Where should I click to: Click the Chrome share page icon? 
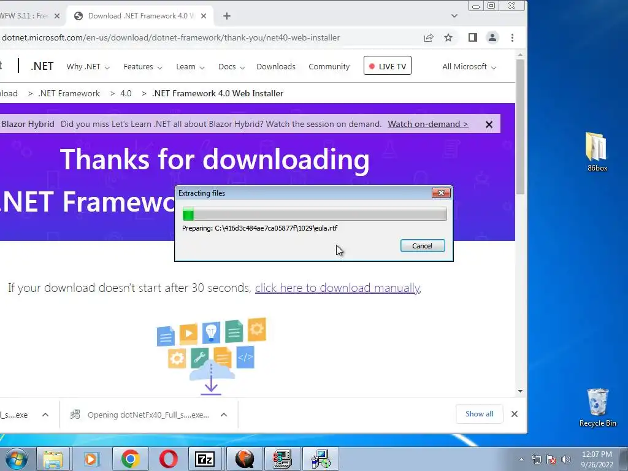(429, 37)
